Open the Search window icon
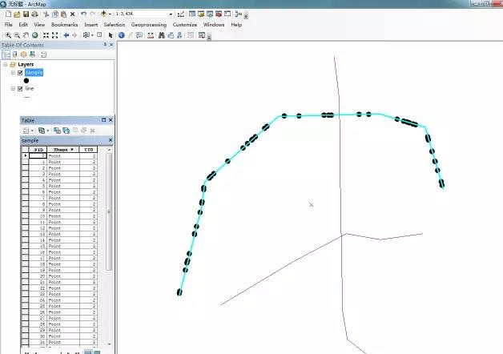 click(210, 14)
